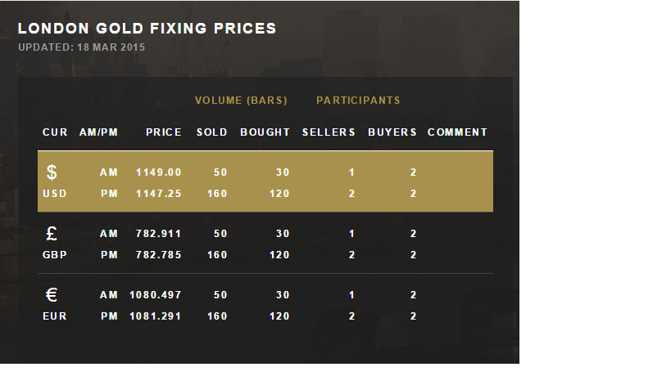Click the VOLUME (BARS) group heading
Viewport: 671px width, 376px height.
(x=242, y=101)
